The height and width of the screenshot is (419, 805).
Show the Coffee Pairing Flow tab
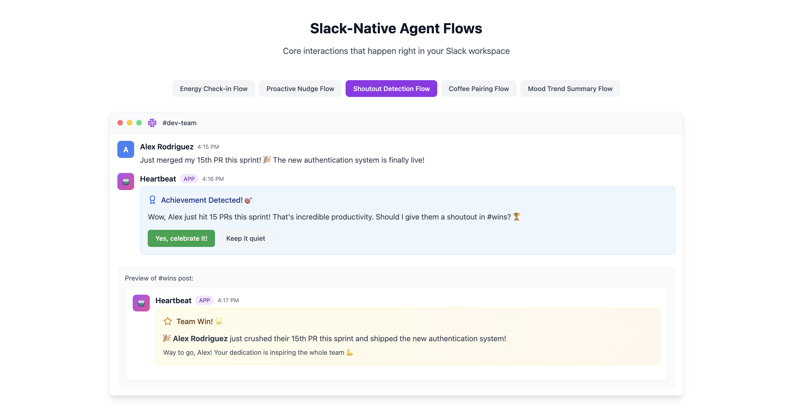click(479, 89)
